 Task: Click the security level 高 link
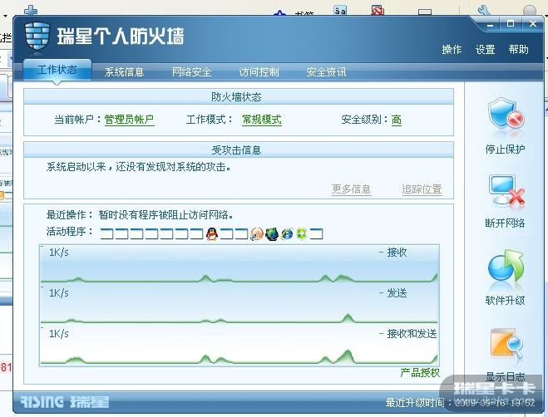[x=397, y=120]
